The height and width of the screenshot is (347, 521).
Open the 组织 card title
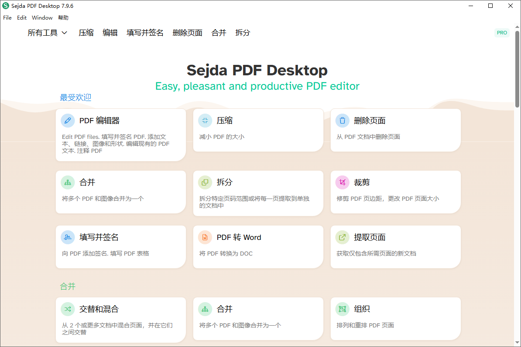[x=362, y=309]
